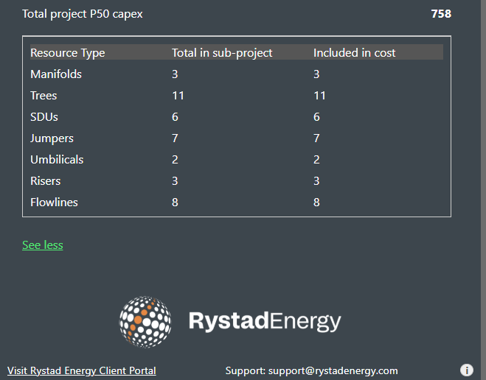Image resolution: width=486 pixels, height=380 pixels.
Task: Click the Total in sub-project column header
Action: coord(222,53)
